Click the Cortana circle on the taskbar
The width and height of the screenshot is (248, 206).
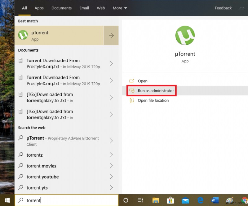[x=126, y=200]
